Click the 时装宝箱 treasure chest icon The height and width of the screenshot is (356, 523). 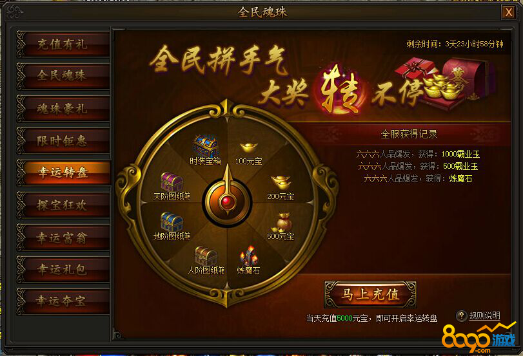click(206, 145)
